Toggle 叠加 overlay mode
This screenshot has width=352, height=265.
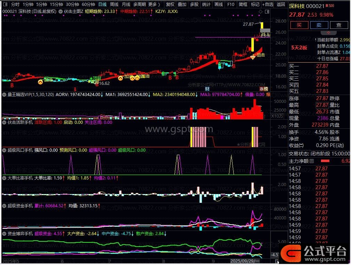pyautogui.click(x=182, y=5)
